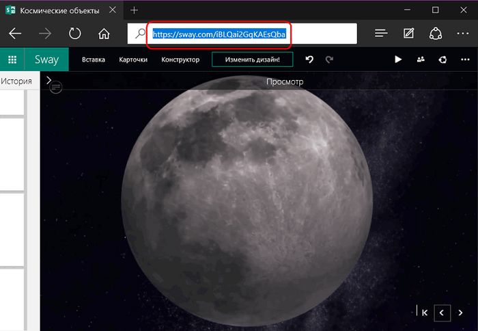
Task: Go to the previous slide
Action: [442, 313]
